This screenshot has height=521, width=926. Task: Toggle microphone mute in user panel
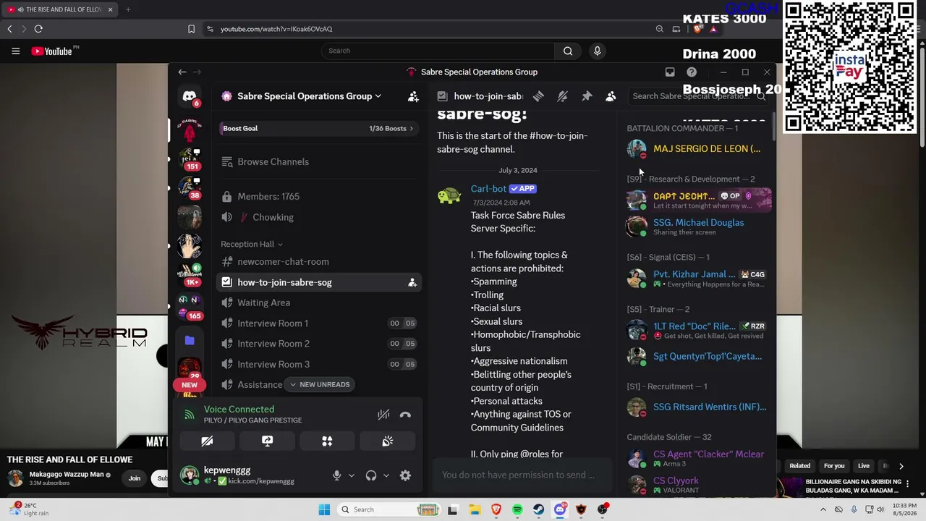click(x=336, y=475)
